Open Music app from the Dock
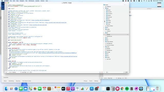The image size is (164, 92). point(68,89)
